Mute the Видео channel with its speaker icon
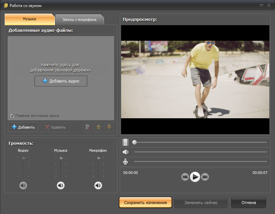The image size is (275, 214). [23, 185]
